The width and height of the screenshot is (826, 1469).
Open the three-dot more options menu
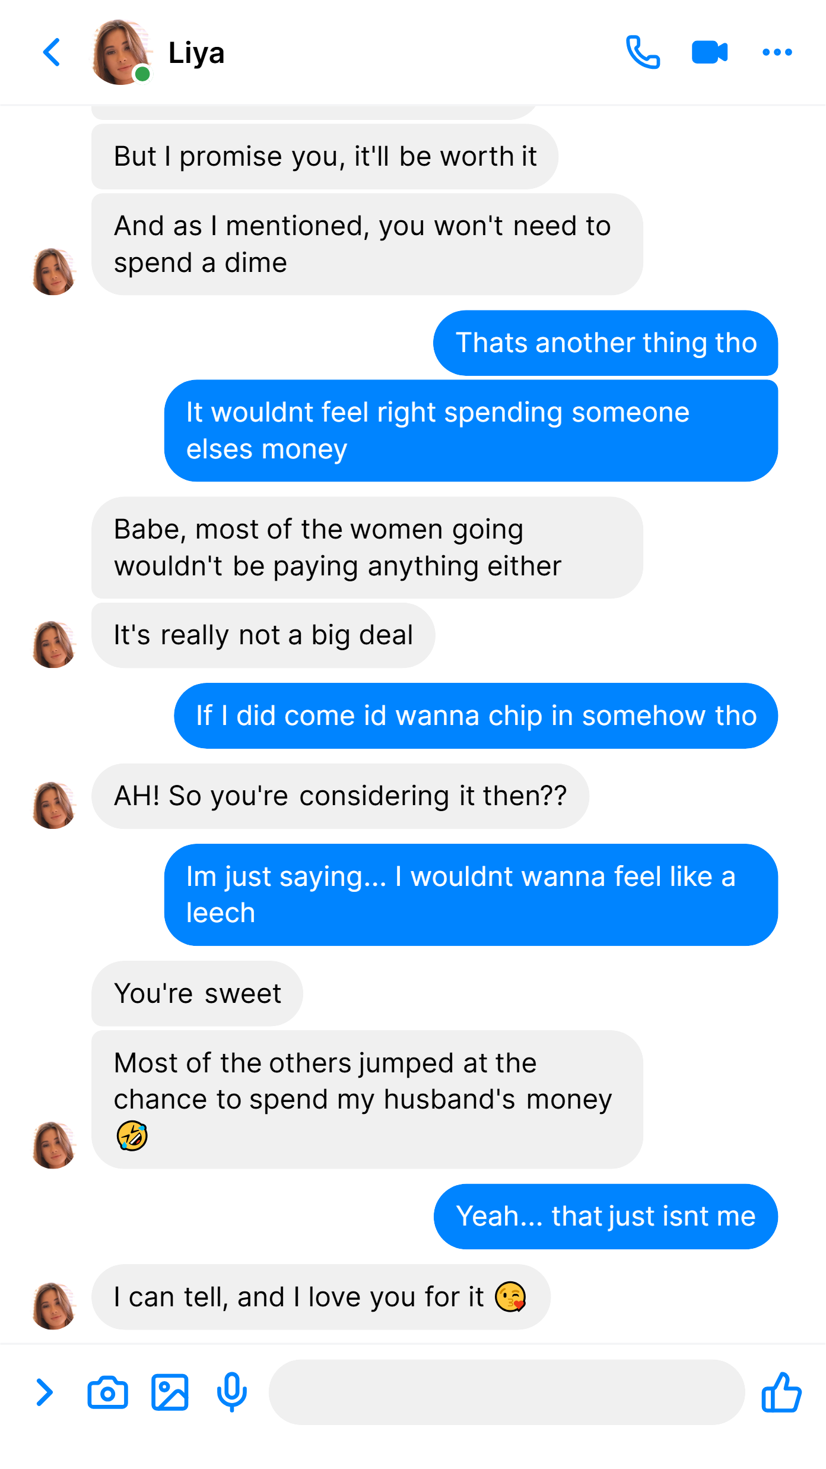tap(777, 52)
